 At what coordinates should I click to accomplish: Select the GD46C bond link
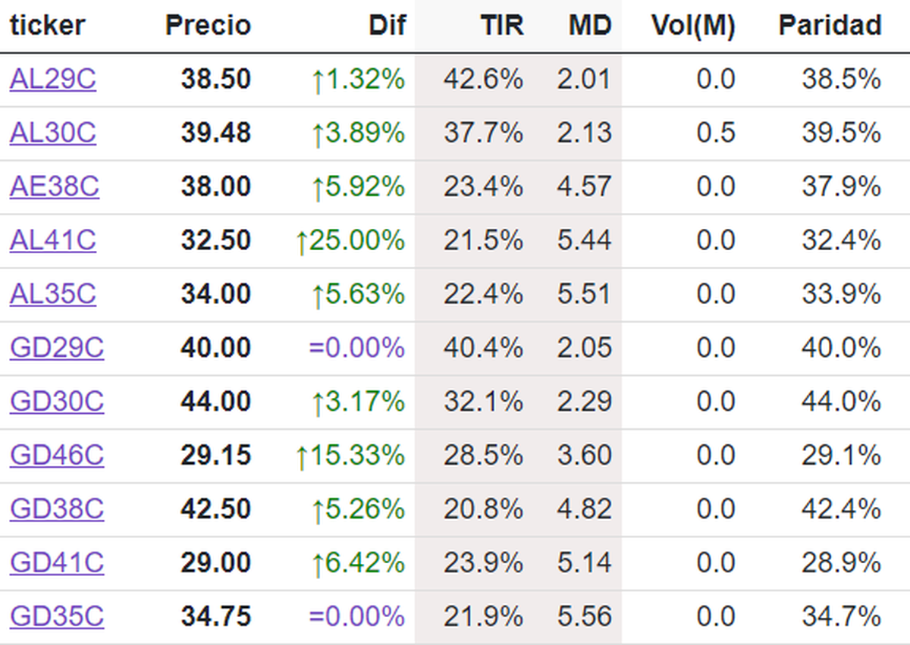coord(57,456)
